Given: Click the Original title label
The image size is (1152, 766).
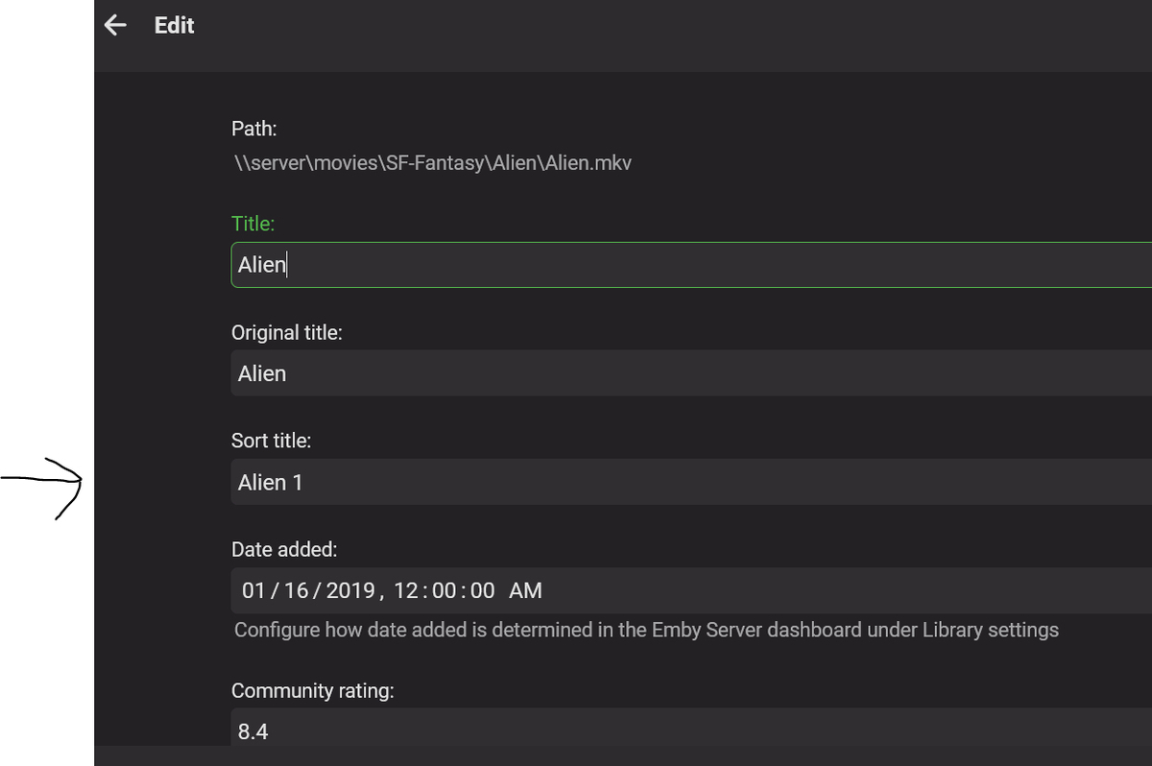Looking at the screenshot, I should 287,332.
